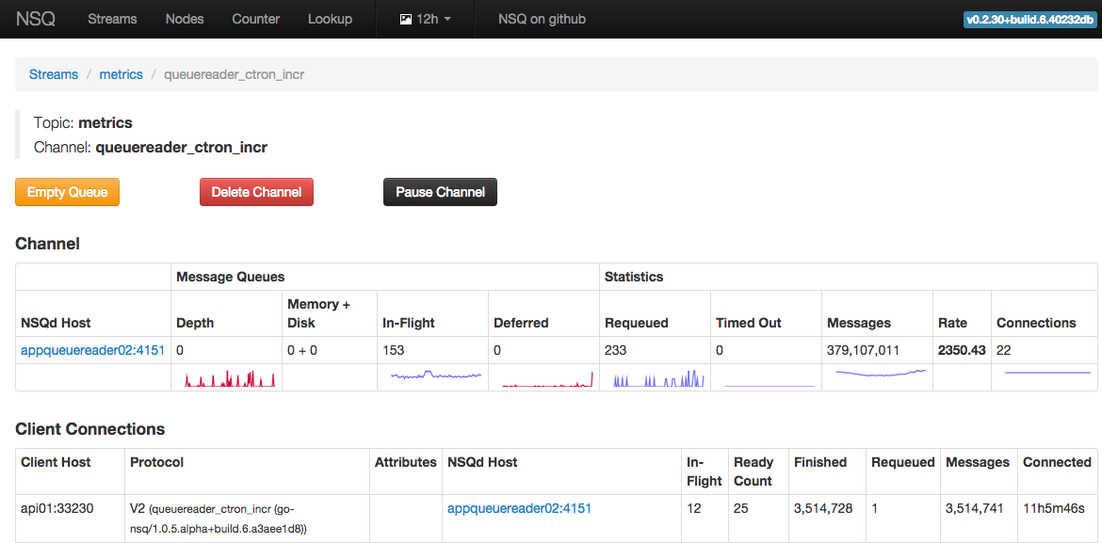Open appqueuereader02:4151 in Client Connections row
Viewport: 1102px width, 543px height.
point(519,508)
